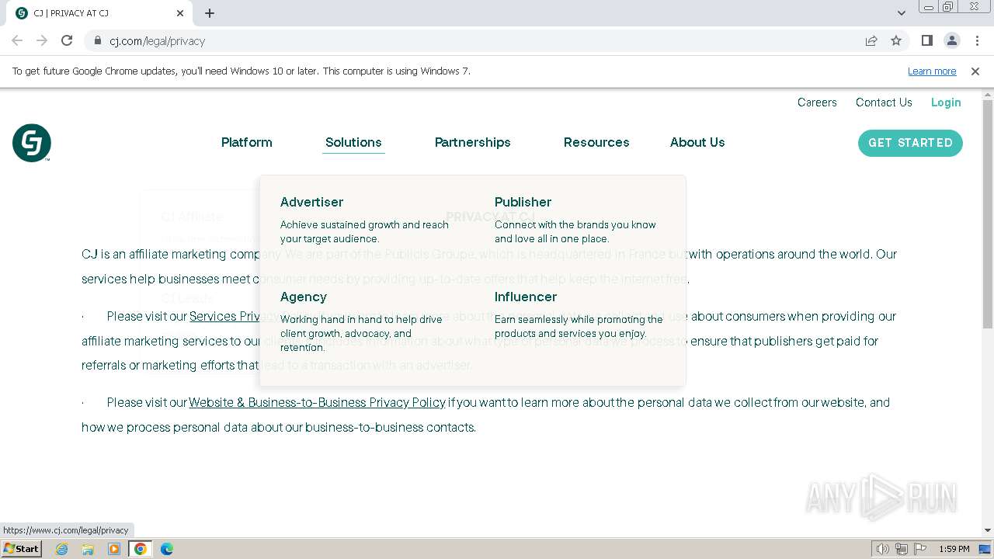Open the Partnerships navigation menu
Screen dimensions: 994x559
pos(472,142)
